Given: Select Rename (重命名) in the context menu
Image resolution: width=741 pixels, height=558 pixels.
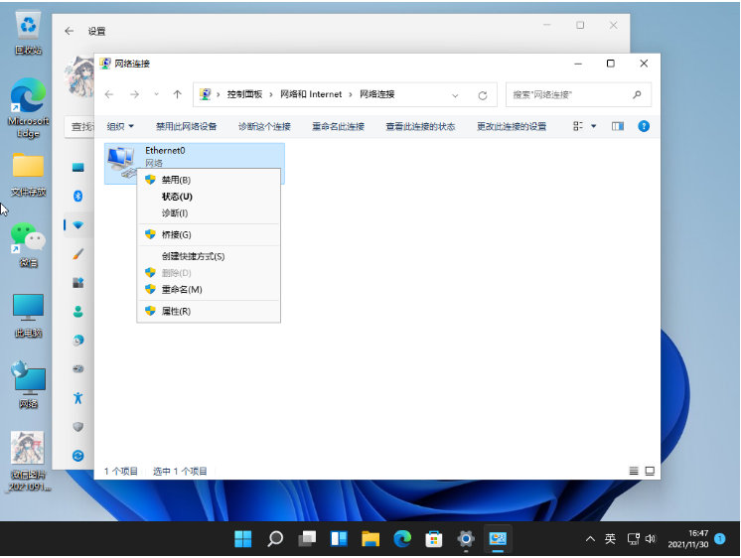Looking at the screenshot, I should (x=209, y=289).
